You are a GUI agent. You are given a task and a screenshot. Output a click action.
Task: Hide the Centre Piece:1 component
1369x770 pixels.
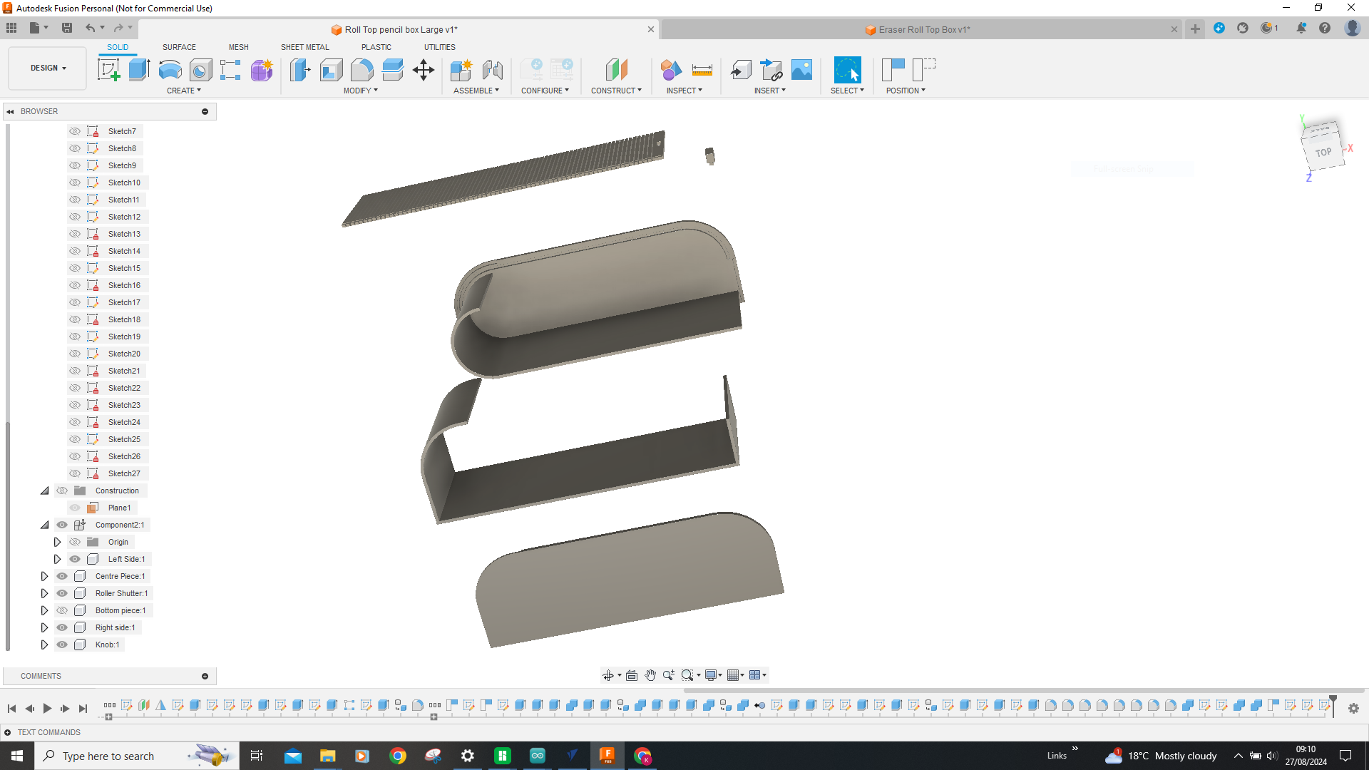62,576
